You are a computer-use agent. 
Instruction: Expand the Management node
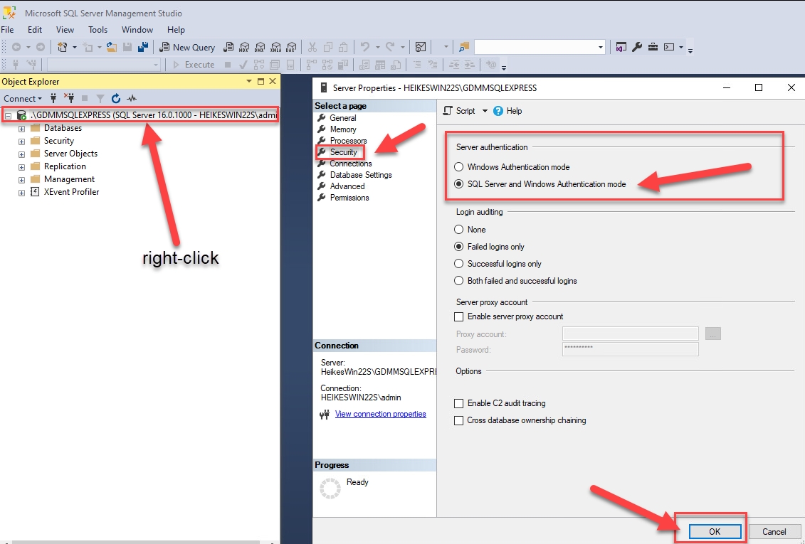point(21,180)
